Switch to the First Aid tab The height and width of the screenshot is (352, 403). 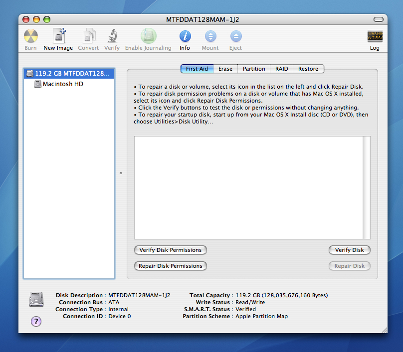tap(197, 69)
